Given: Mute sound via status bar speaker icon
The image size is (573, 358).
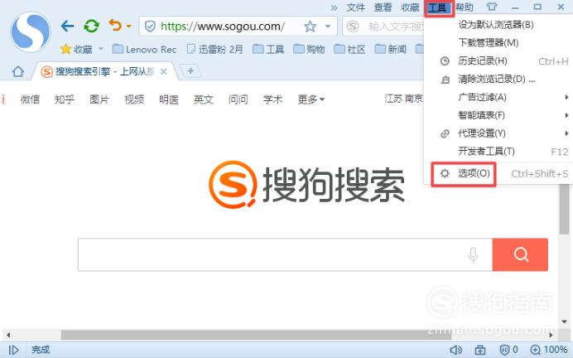Looking at the screenshot, I should click(x=455, y=350).
